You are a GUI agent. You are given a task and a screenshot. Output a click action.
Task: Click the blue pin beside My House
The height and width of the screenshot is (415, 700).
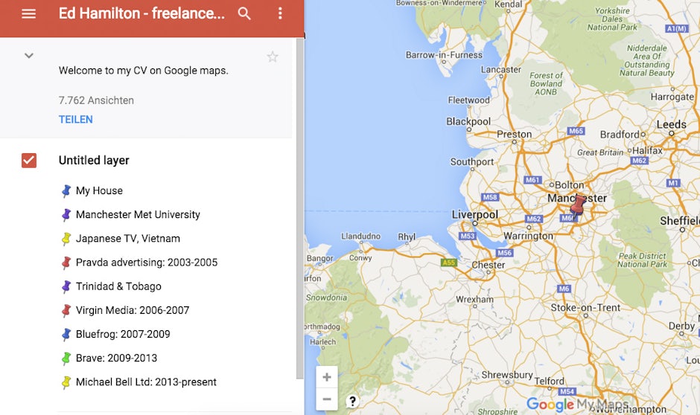click(x=66, y=191)
